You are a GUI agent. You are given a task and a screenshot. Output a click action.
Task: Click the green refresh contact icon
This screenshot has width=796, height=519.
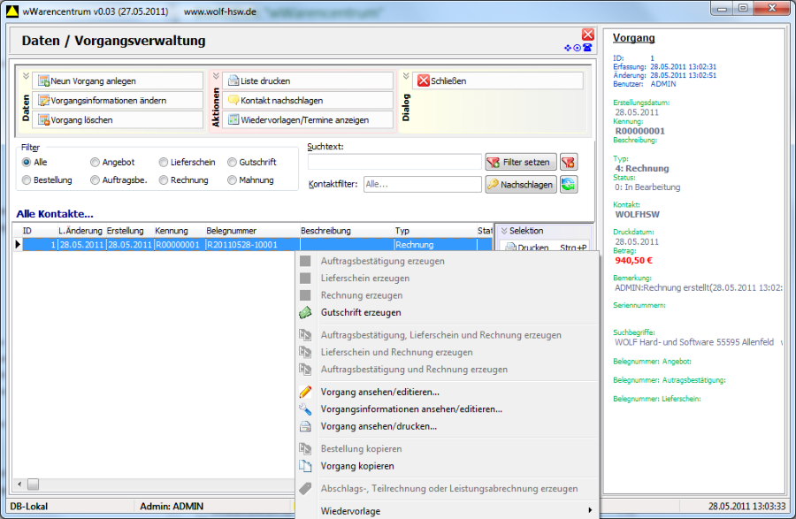pyautogui.click(x=569, y=184)
